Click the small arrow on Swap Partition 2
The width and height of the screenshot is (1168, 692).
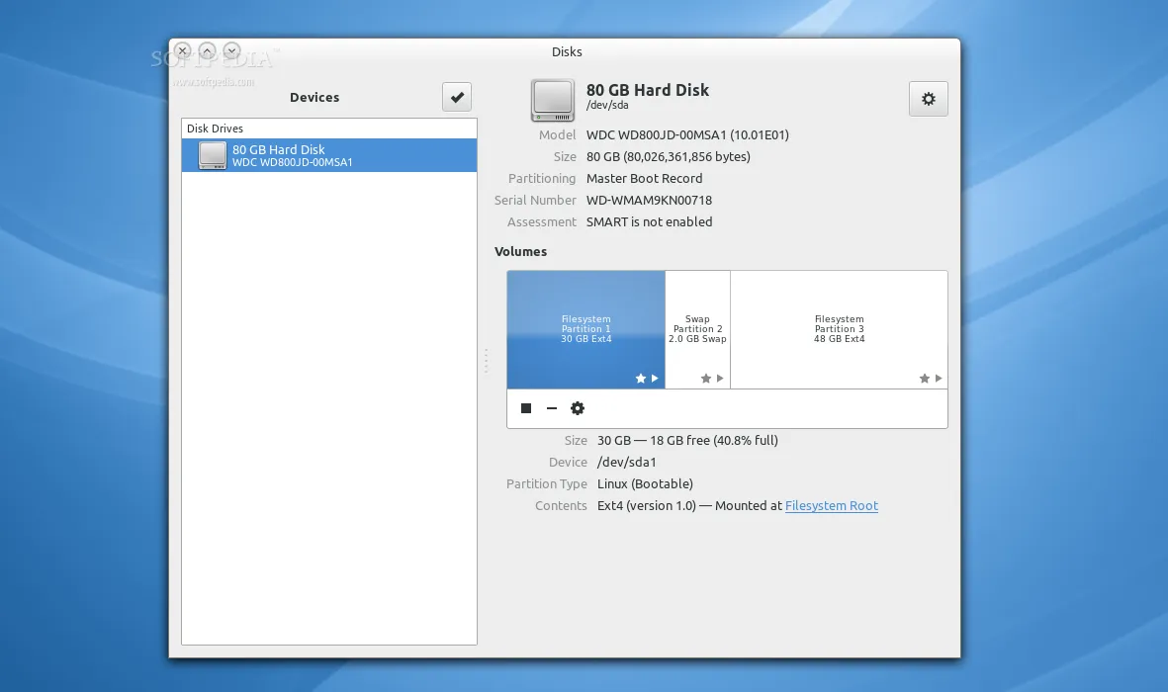pyautogui.click(x=719, y=378)
